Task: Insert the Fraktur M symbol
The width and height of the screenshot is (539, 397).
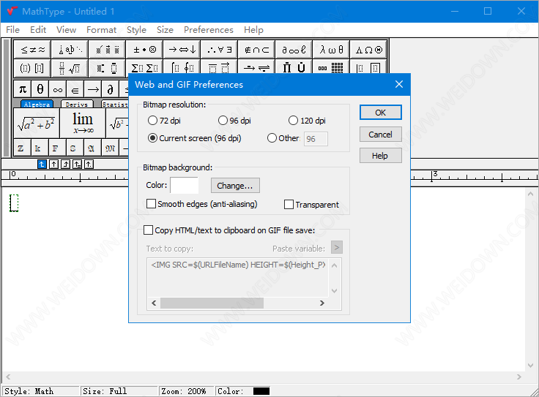Action: point(111,148)
